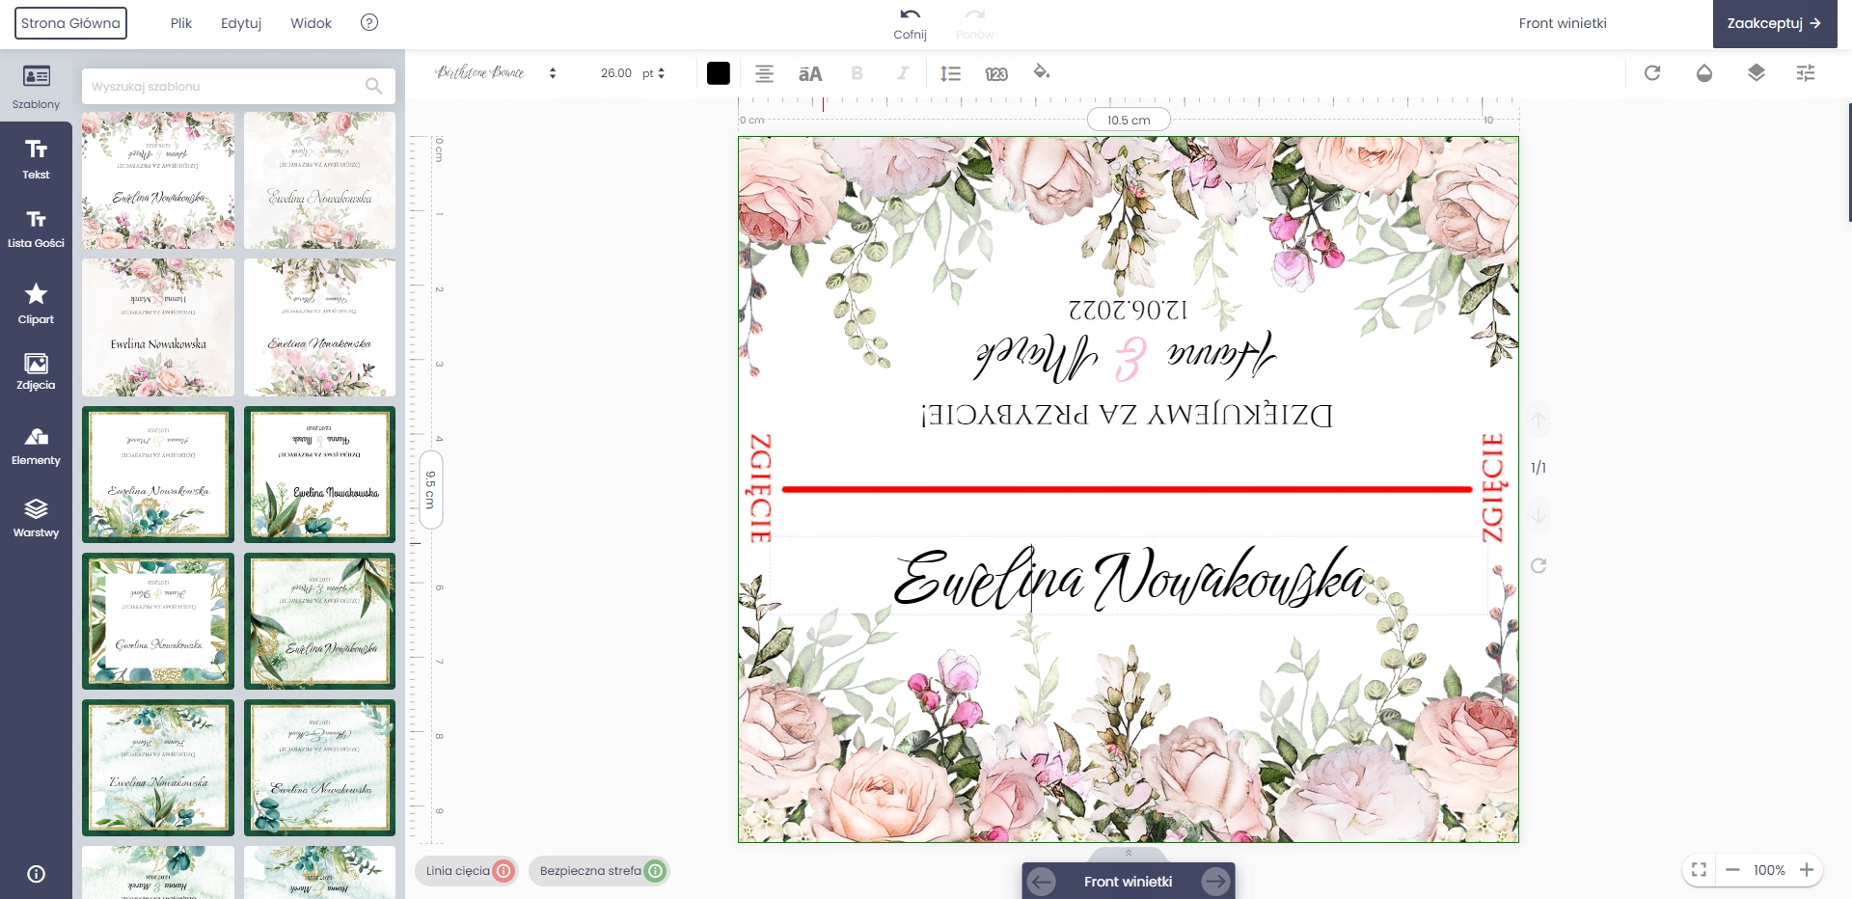Click the paint bucket fill icon

(x=1041, y=72)
